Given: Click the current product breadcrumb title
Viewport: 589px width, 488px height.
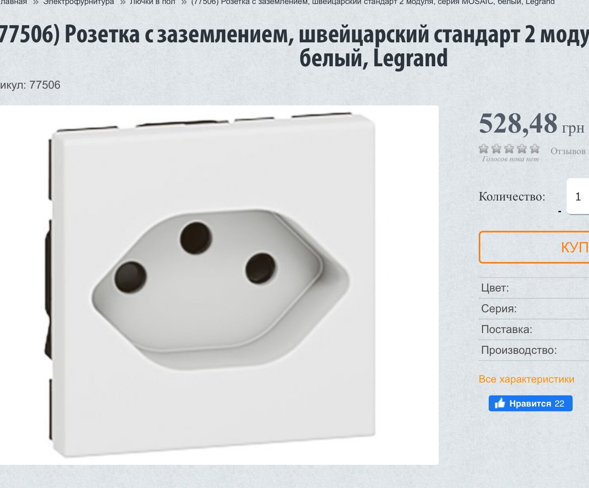Looking at the screenshot, I should point(373,2).
